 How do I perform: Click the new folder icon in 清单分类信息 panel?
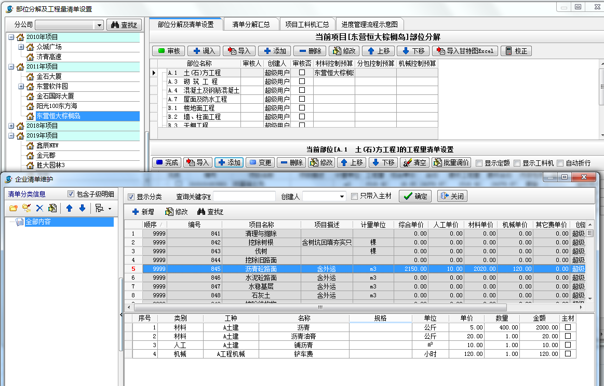(14, 207)
